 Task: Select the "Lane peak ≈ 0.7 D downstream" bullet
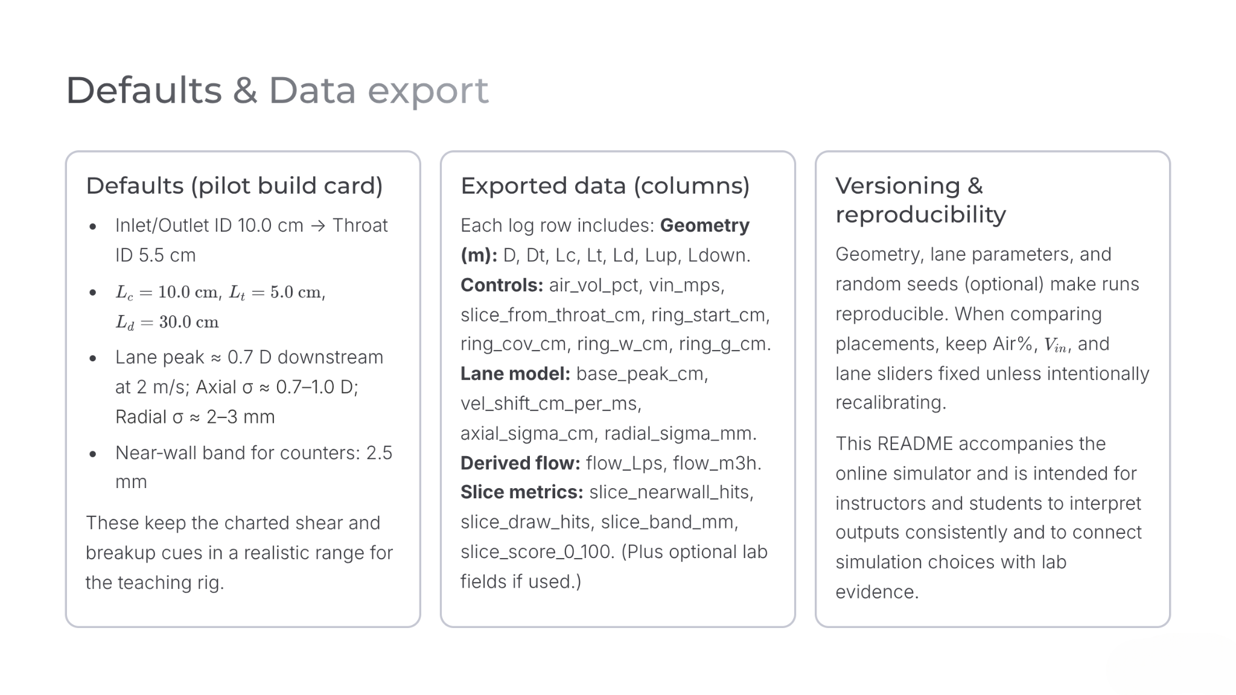click(249, 387)
